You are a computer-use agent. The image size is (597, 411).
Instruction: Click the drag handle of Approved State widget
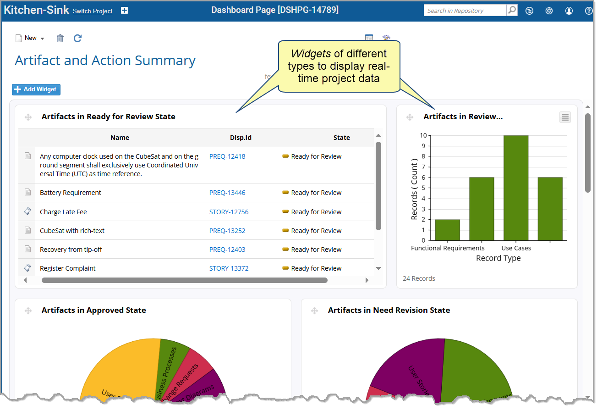pos(28,311)
